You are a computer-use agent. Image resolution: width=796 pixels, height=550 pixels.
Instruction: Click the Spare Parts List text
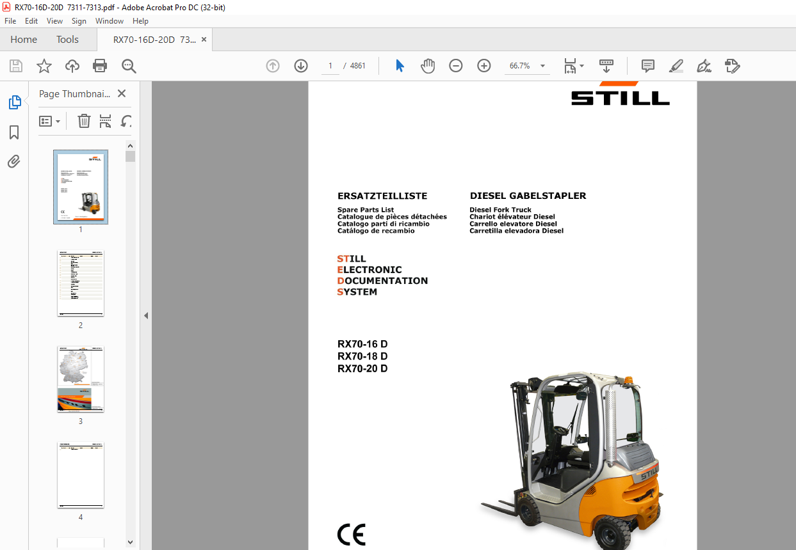click(x=366, y=210)
